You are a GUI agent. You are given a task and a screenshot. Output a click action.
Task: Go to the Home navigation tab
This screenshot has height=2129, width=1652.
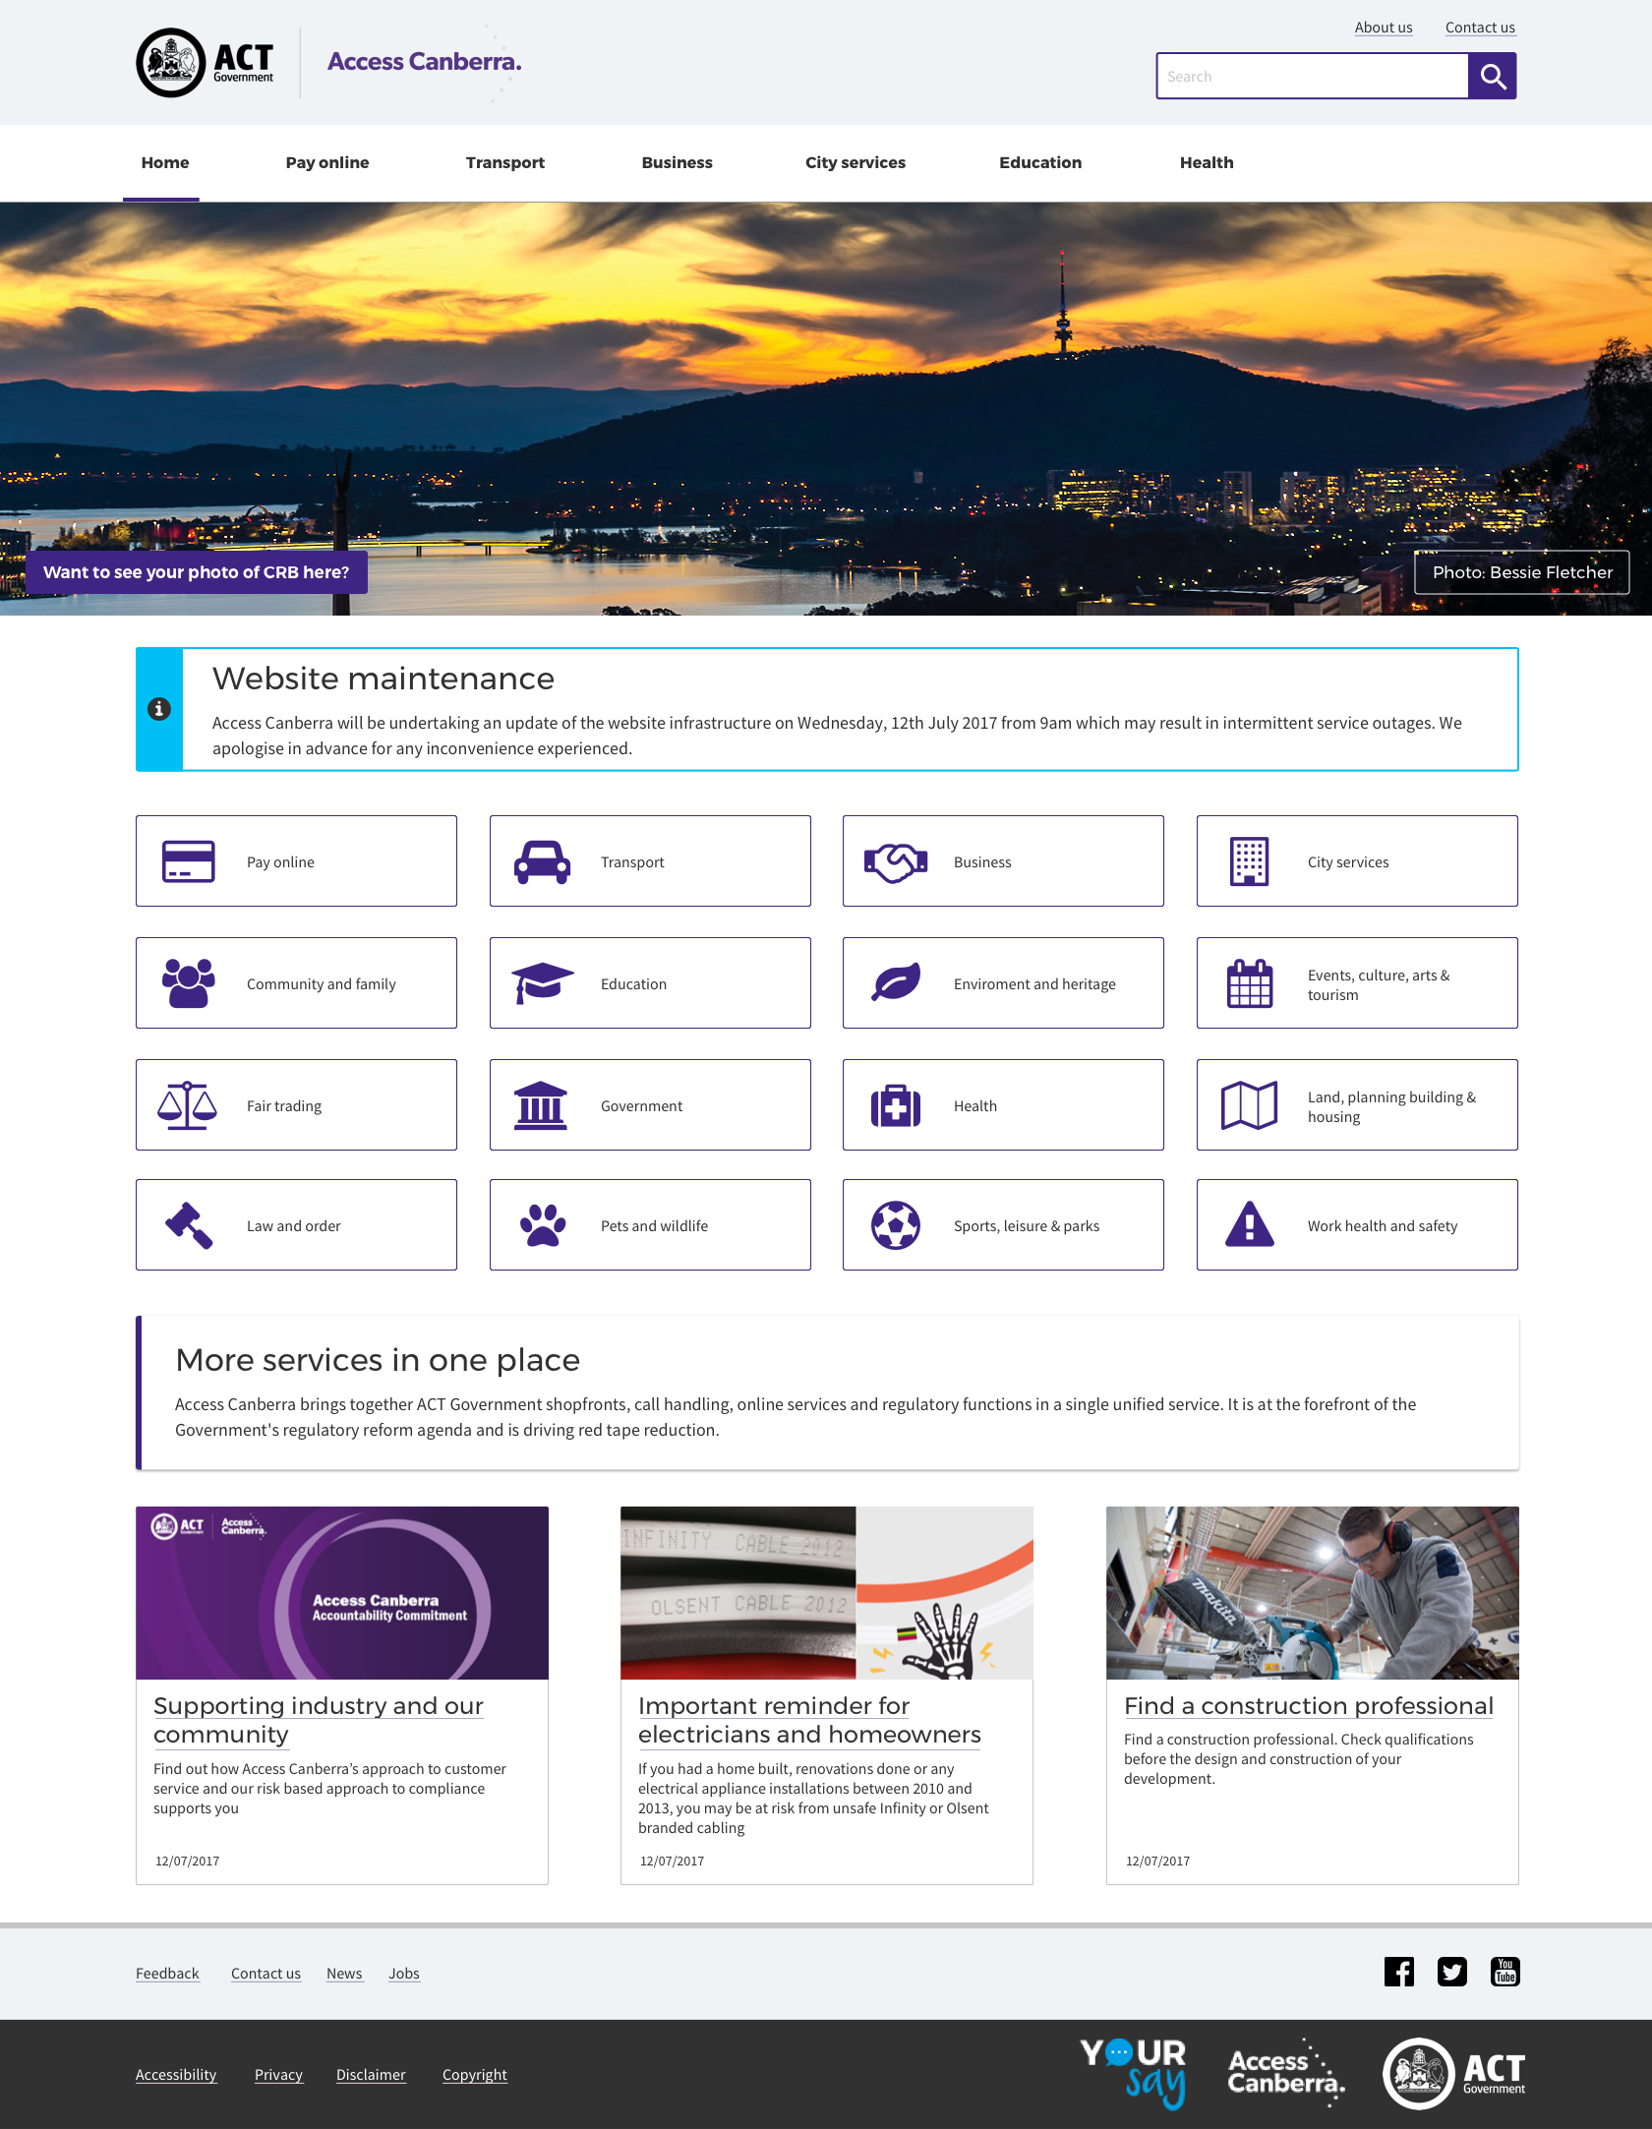[165, 162]
